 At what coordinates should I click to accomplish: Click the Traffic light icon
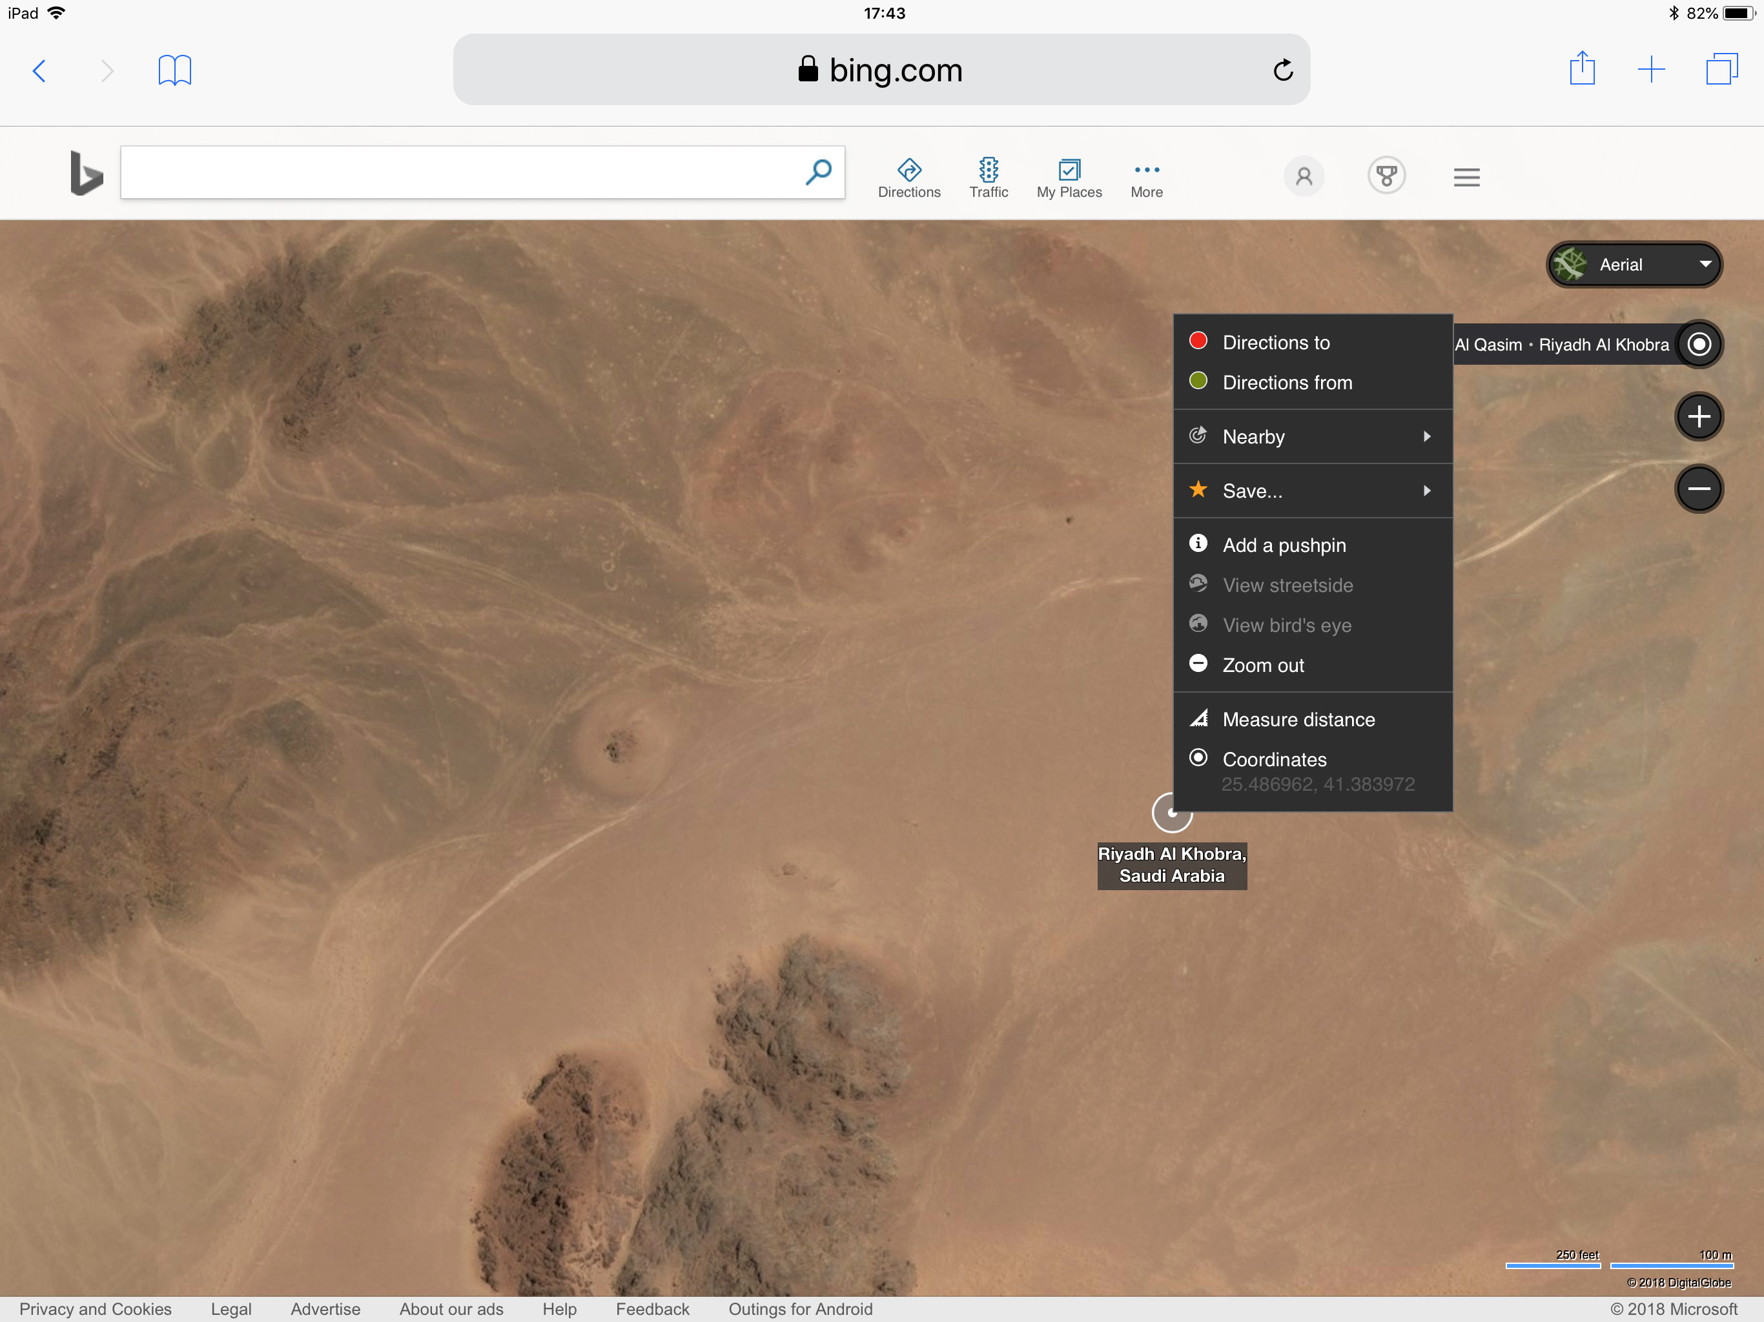tap(988, 170)
